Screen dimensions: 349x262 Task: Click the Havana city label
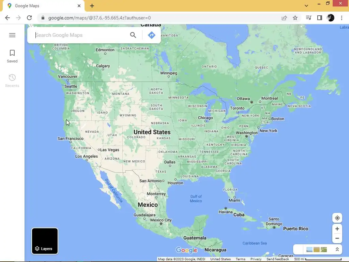226,212
